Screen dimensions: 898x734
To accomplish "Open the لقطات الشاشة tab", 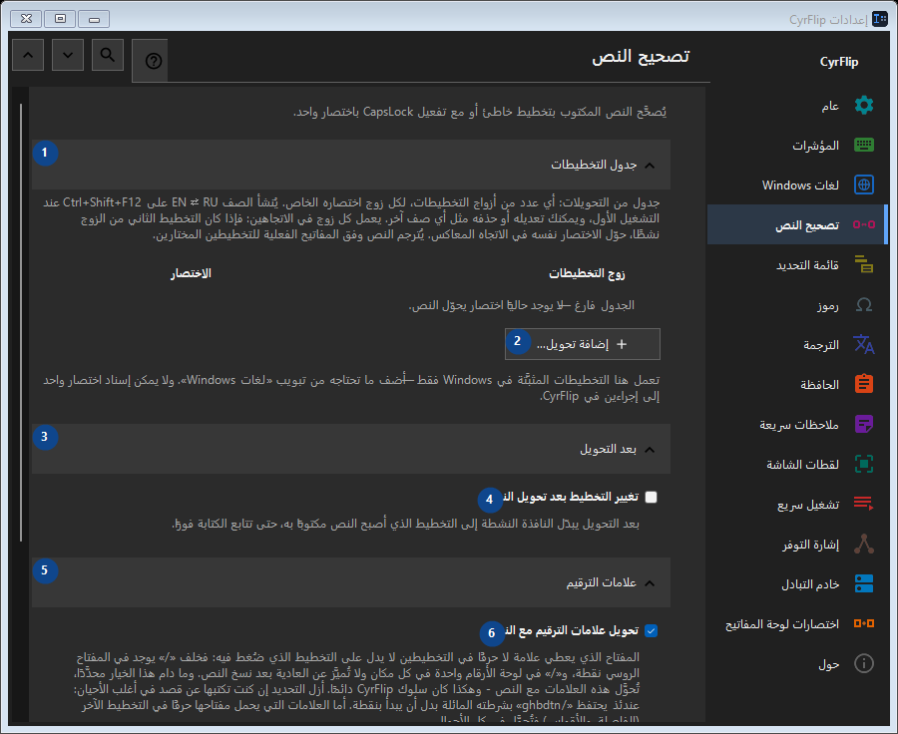I will click(x=798, y=464).
